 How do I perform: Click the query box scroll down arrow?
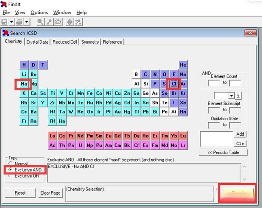tap(244, 179)
